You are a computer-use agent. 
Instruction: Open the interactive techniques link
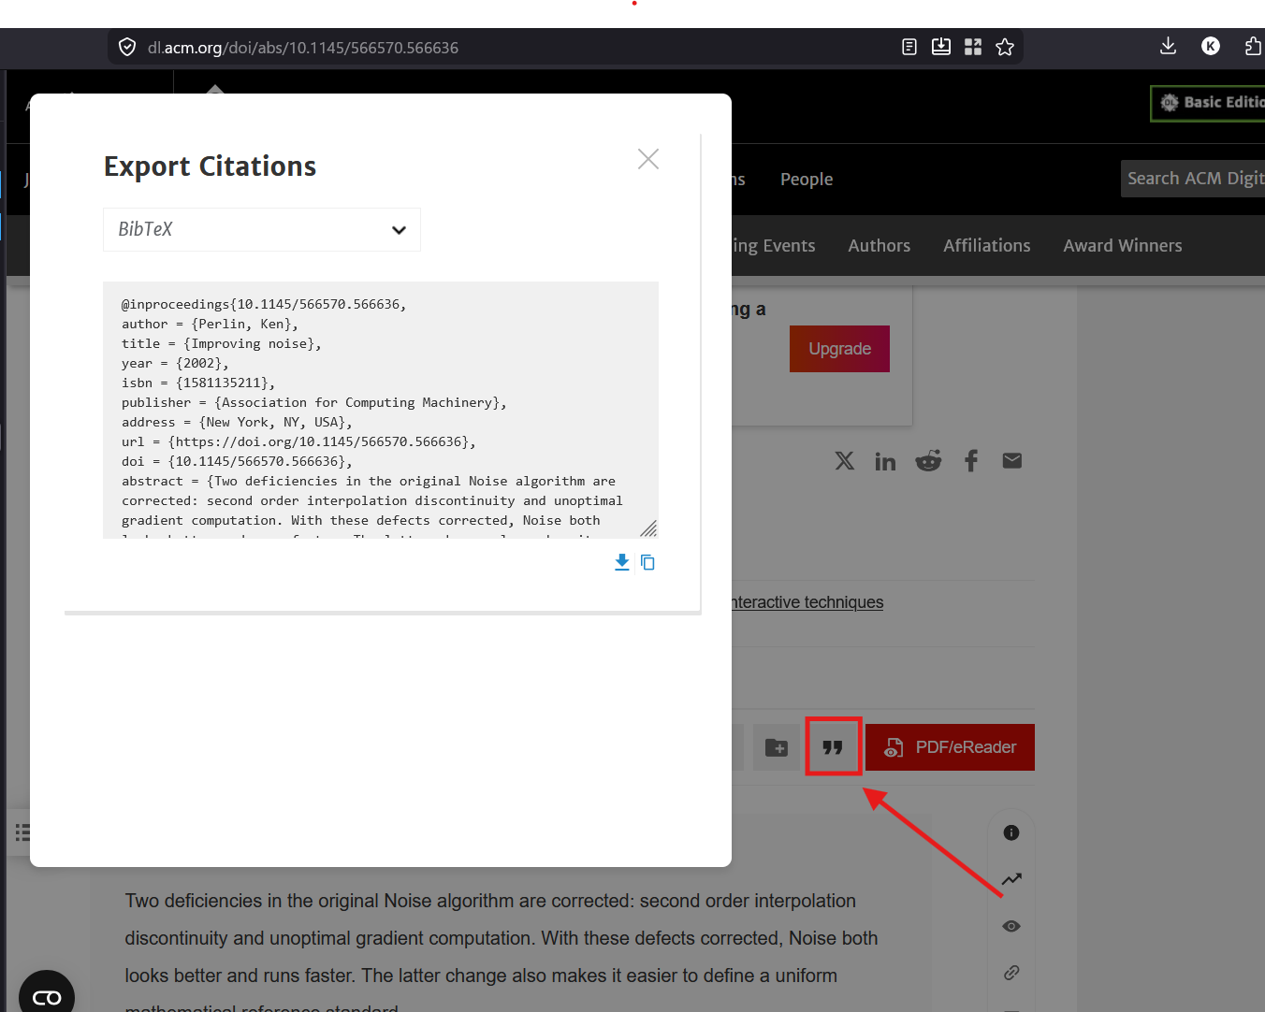pos(807,602)
